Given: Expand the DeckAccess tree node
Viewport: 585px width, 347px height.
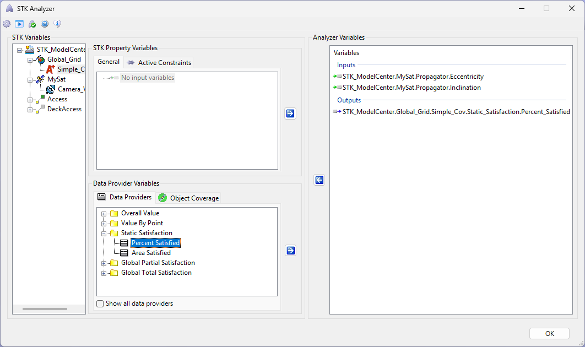Looking at the screenshot, I should (x=30, y=110).
